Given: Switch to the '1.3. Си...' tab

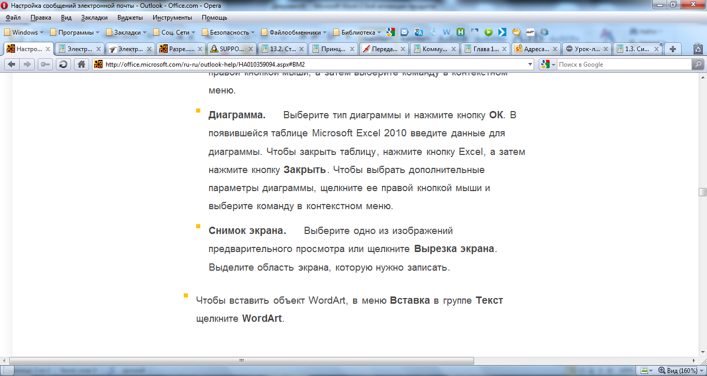Looking at the screenshot, I should [637, 49].
